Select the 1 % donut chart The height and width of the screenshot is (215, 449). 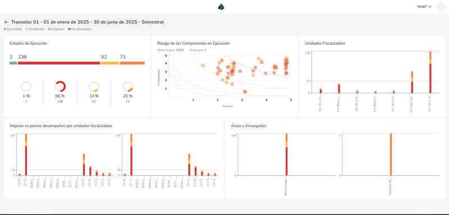click(26, 87)
